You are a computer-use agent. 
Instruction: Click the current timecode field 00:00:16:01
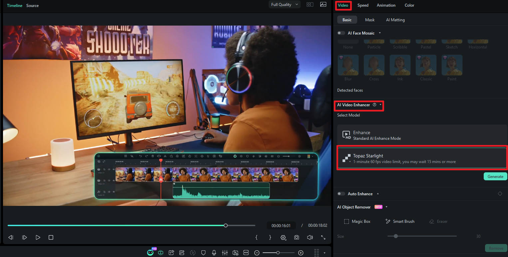click(x=281, y=225)
